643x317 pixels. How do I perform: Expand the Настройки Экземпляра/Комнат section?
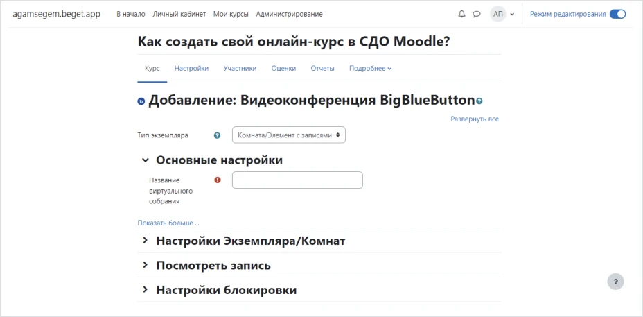[x=146, y=241]
